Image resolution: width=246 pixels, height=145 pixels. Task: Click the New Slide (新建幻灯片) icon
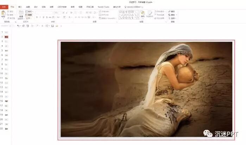click(x=21, y=13)
